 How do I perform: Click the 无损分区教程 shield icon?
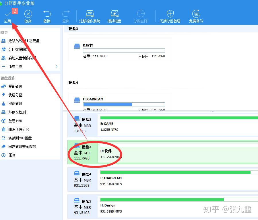pos(170,16)
